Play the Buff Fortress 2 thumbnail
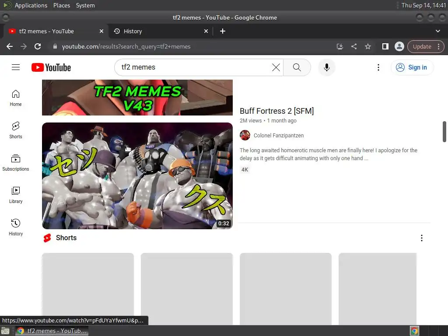 point(137,176)
